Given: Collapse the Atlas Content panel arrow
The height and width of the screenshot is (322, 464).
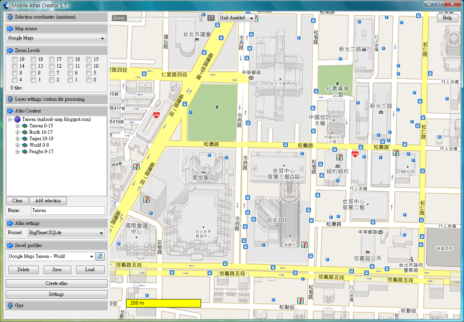Looking at the screenshot, I should 10,111.
